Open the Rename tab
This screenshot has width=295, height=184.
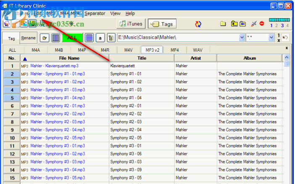pos(29,38)
